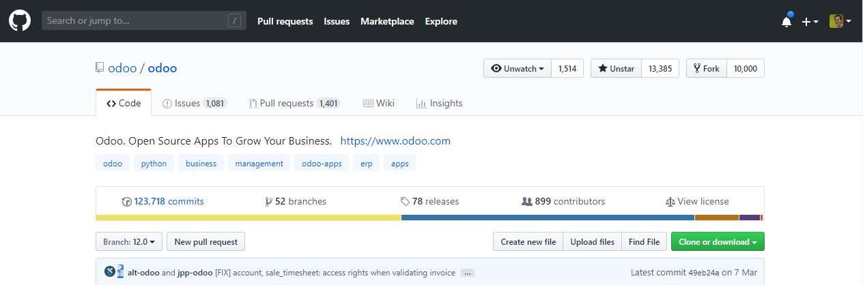This screenshot has height=285, width=863.
Task: Focus the Search or jump to field
Action: coord(143,21)
